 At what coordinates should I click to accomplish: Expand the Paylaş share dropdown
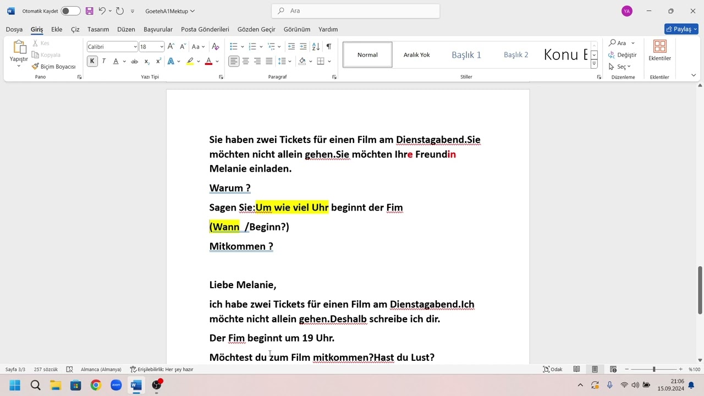695,29
